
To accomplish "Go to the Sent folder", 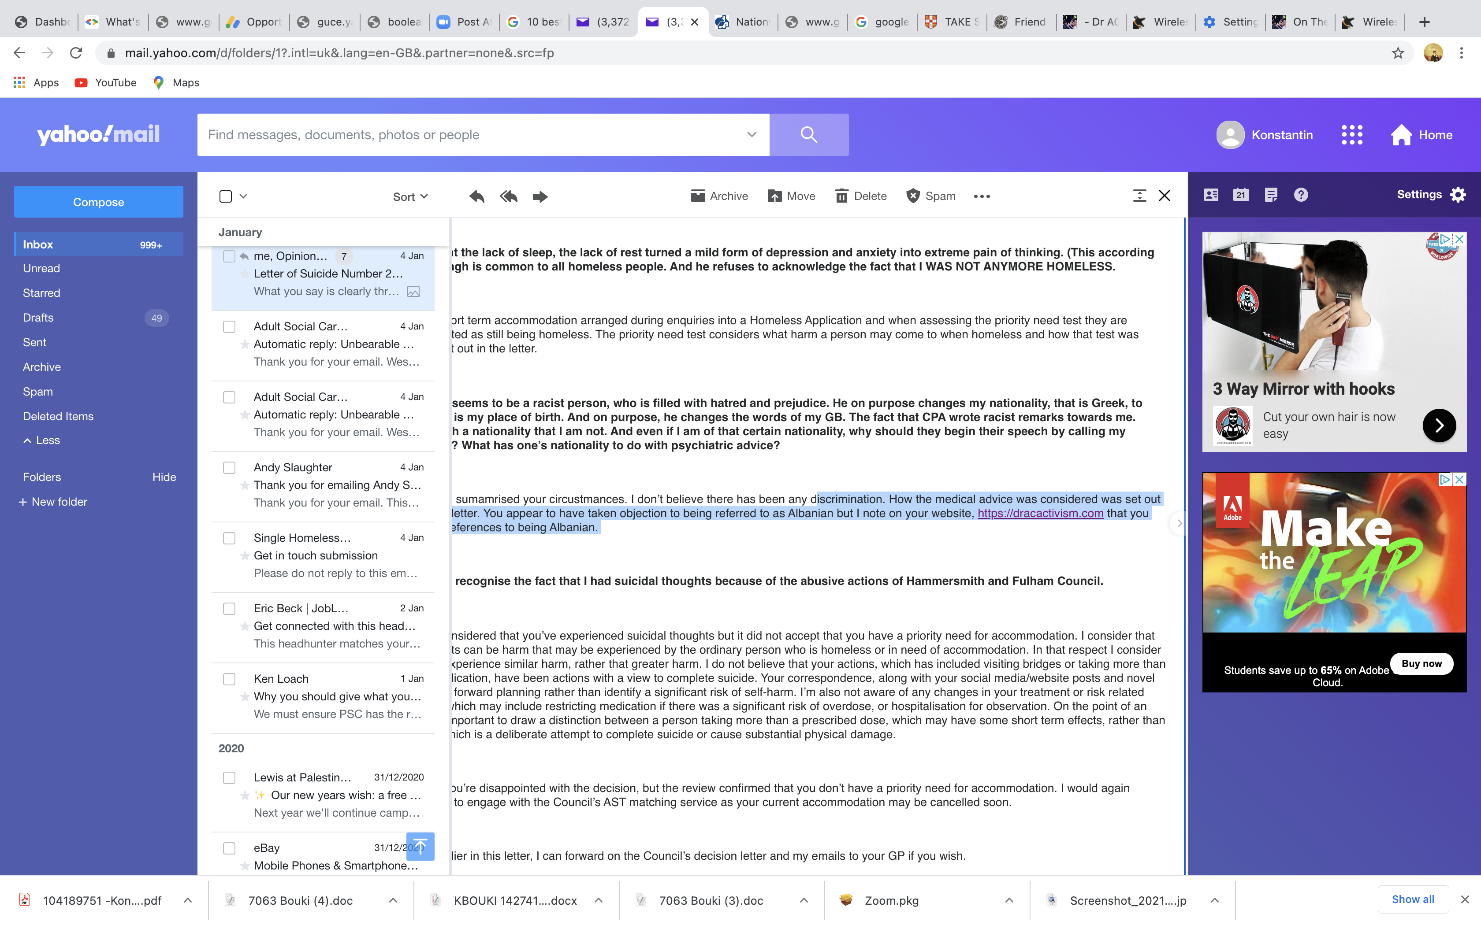I will tap(34, 343).
